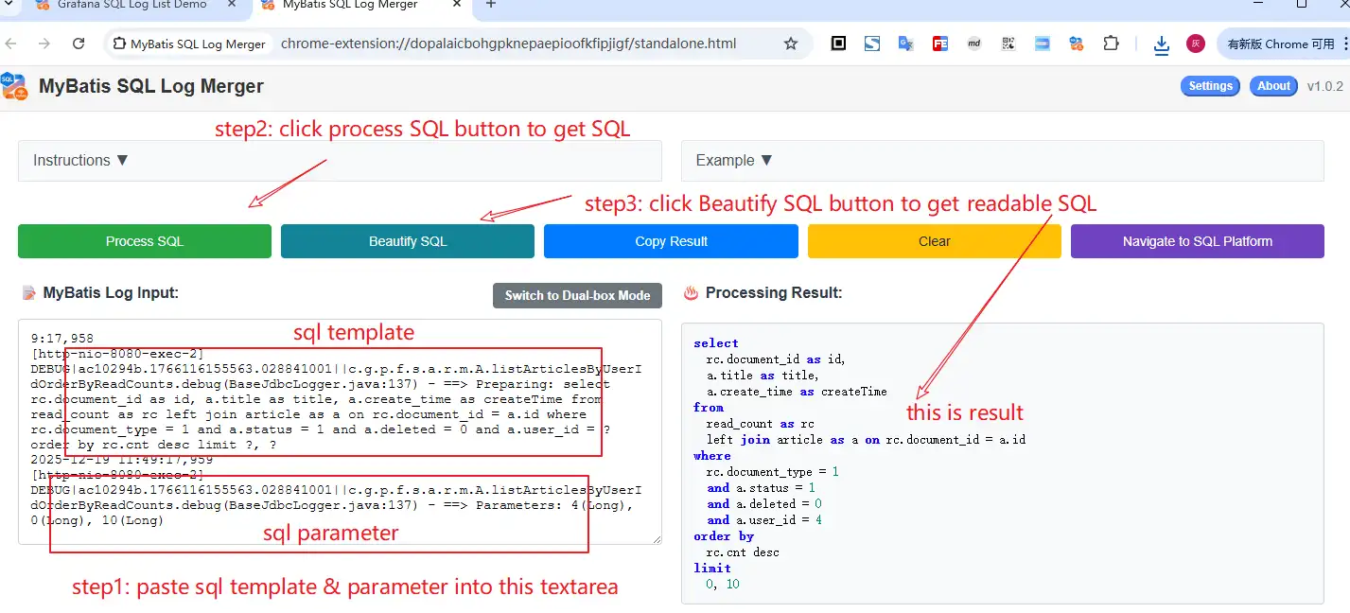Image resolution: width=1350 pixels, height=613 pixels.
Task: Open a new browser tab
Action: [x=490, y=5]
